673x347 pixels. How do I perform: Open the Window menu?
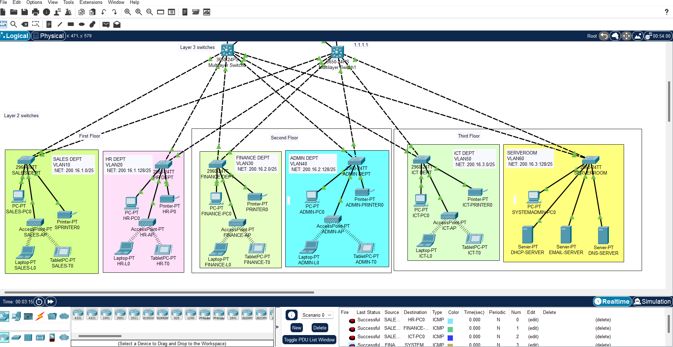[x=116, y=2]
